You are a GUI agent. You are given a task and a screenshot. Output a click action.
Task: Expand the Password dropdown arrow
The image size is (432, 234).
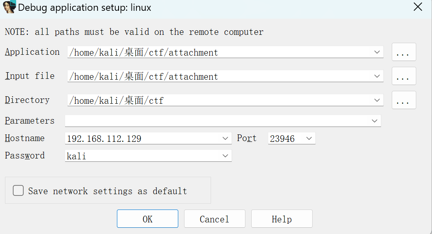[225, 156]
